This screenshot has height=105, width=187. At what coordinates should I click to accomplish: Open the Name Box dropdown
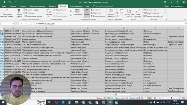13,24
